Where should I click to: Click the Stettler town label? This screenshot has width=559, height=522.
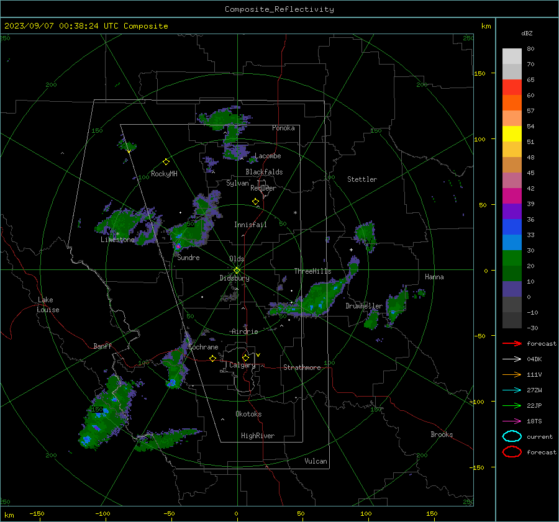[362, 179]
